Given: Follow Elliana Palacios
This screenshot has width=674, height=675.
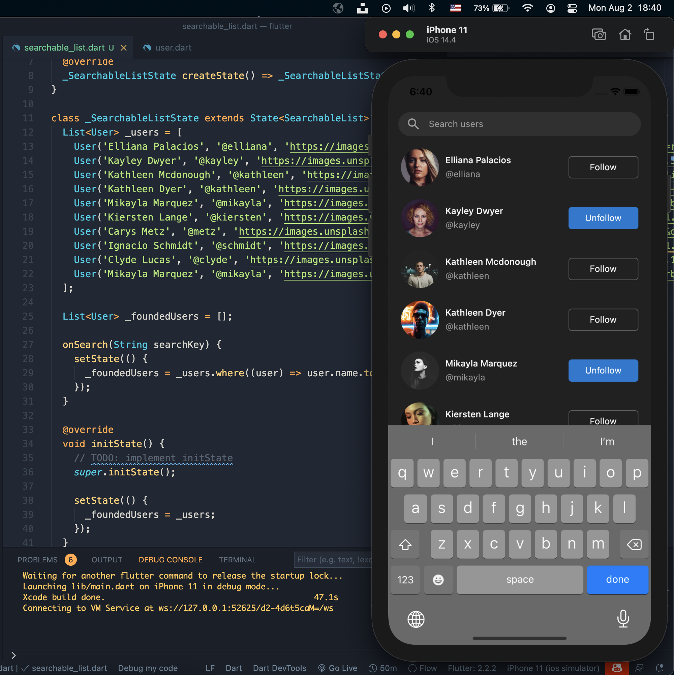Looking at the screenshot, I should pyautogui.click(x=603, y=167).
